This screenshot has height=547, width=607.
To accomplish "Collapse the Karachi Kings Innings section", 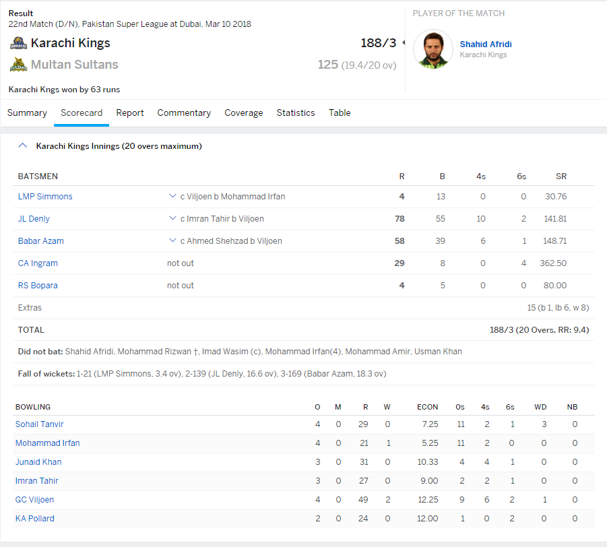I will pos(22,146).
